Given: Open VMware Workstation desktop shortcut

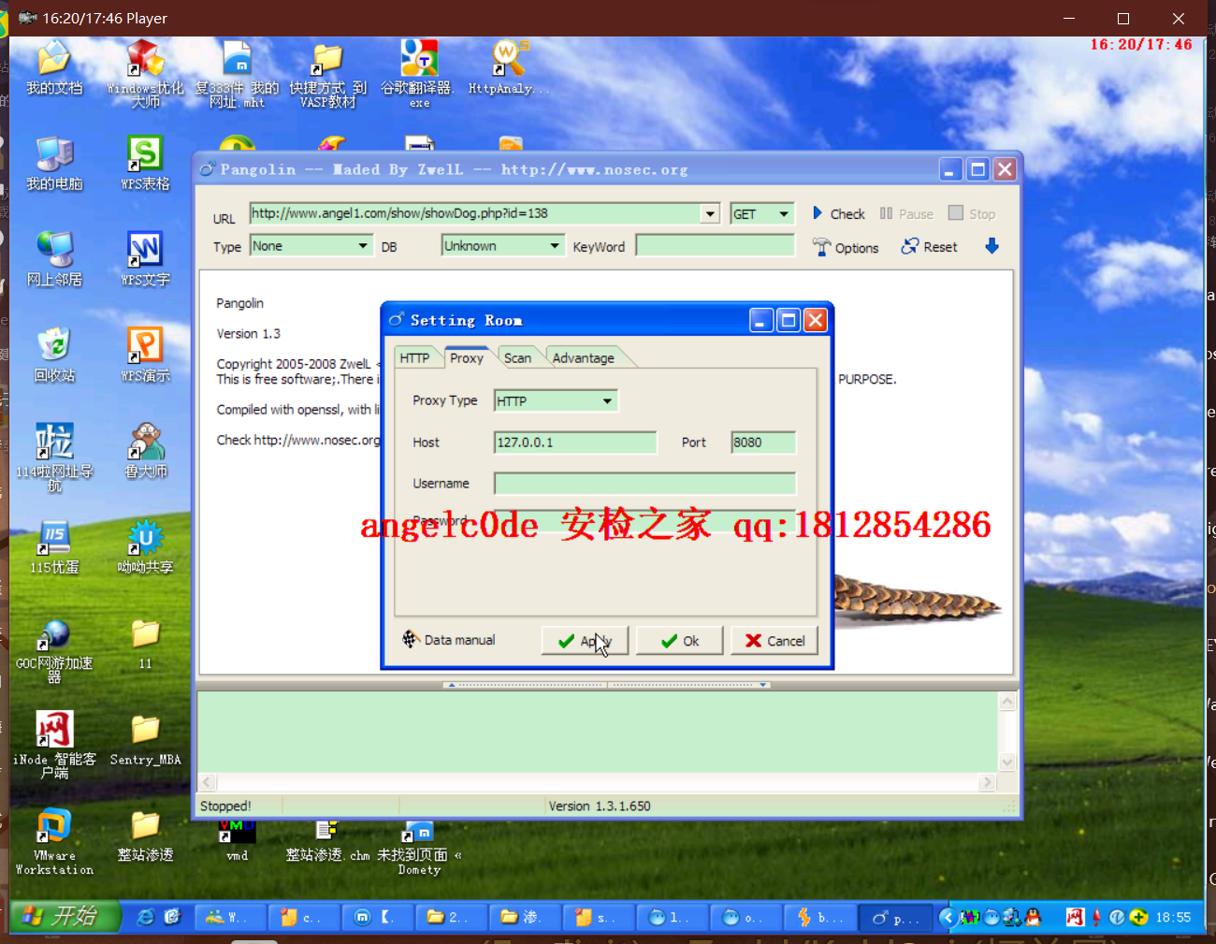Looking at the screenshot, I should (54, 841).
